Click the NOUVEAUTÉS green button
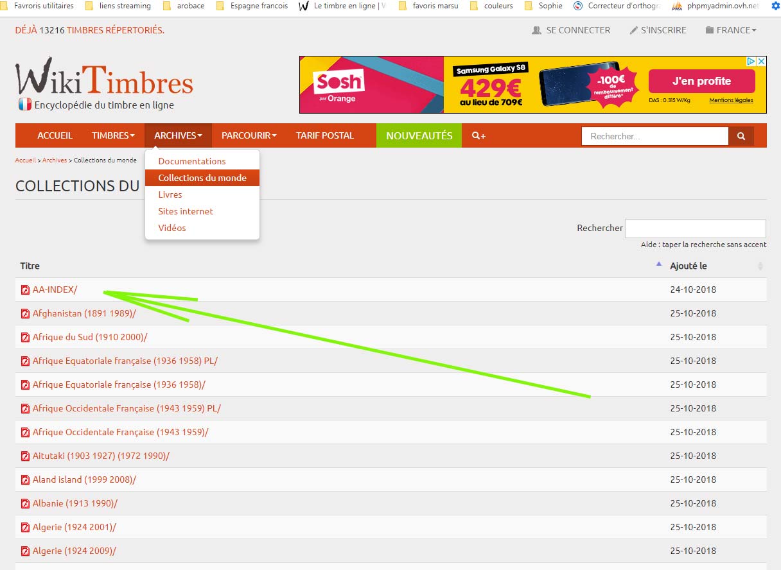Image resolution: width=781 pixels, height=570 pixels. tap(419, 135)
